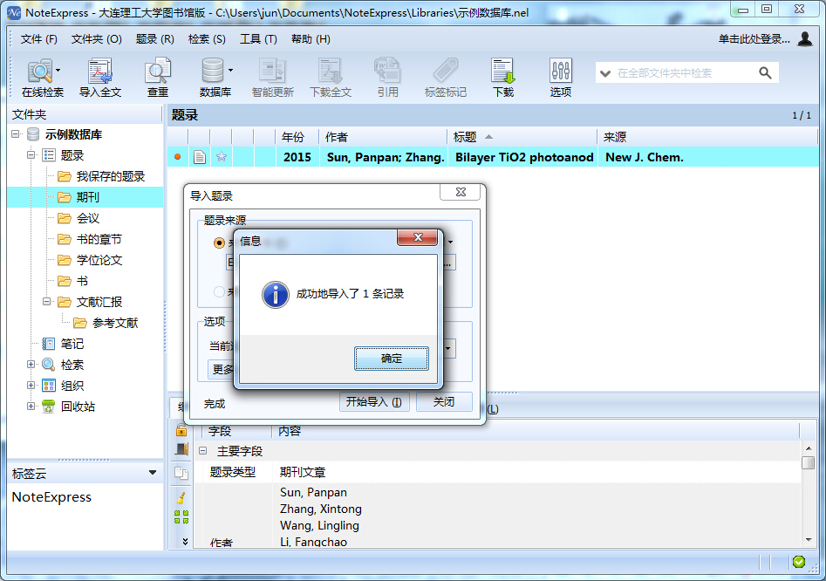Click the door icon in the details sidebar
The width and height of the screenshot is (826, 581).
[x=181, y=449]
